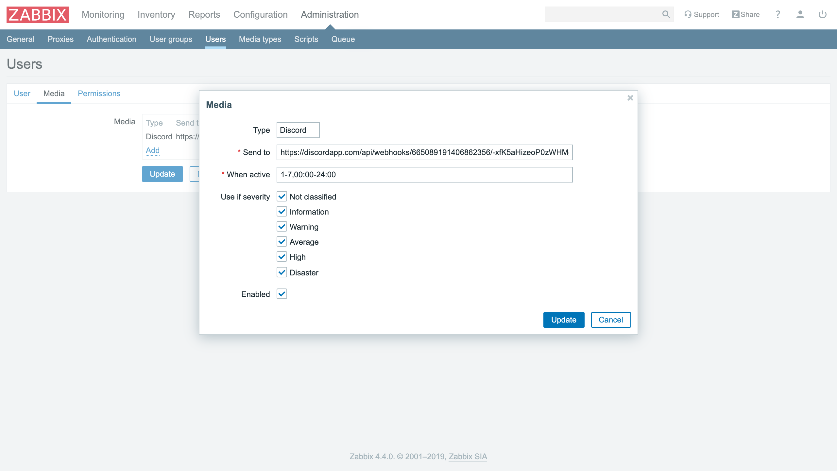Open the Configuration menu

[261, 15]
